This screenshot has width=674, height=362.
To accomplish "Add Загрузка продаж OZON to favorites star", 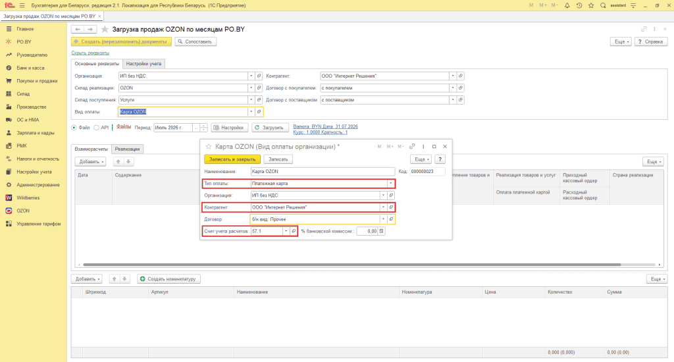I will tap(105, 29).
